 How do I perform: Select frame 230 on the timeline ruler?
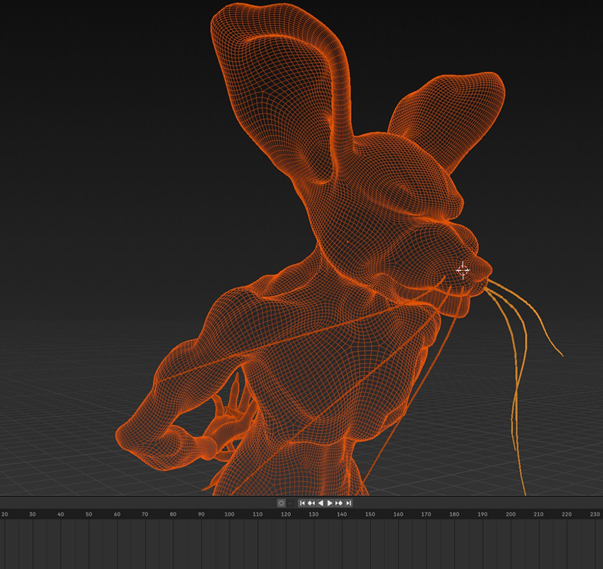pyautogui.click(x=594, y=514)
